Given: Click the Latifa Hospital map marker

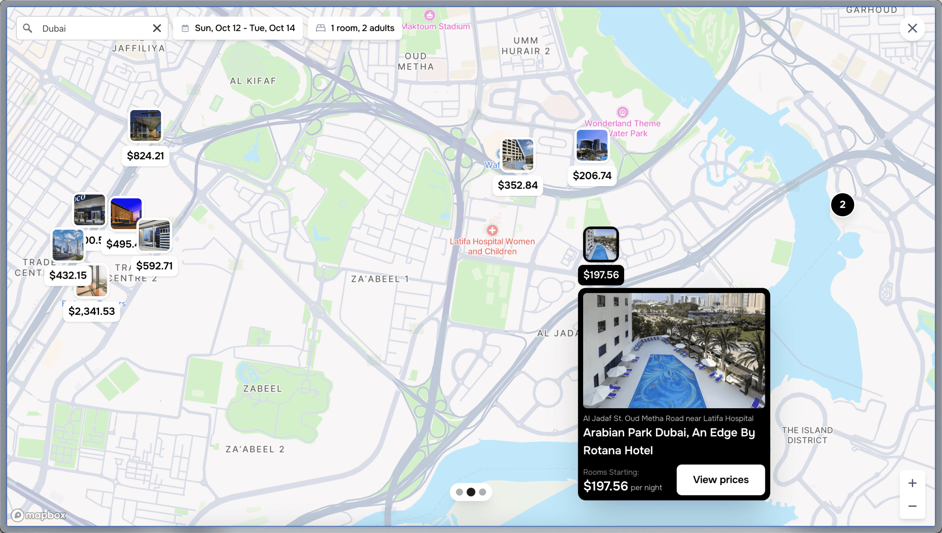Looking at the screenshot, I should (x=492, y=230).
